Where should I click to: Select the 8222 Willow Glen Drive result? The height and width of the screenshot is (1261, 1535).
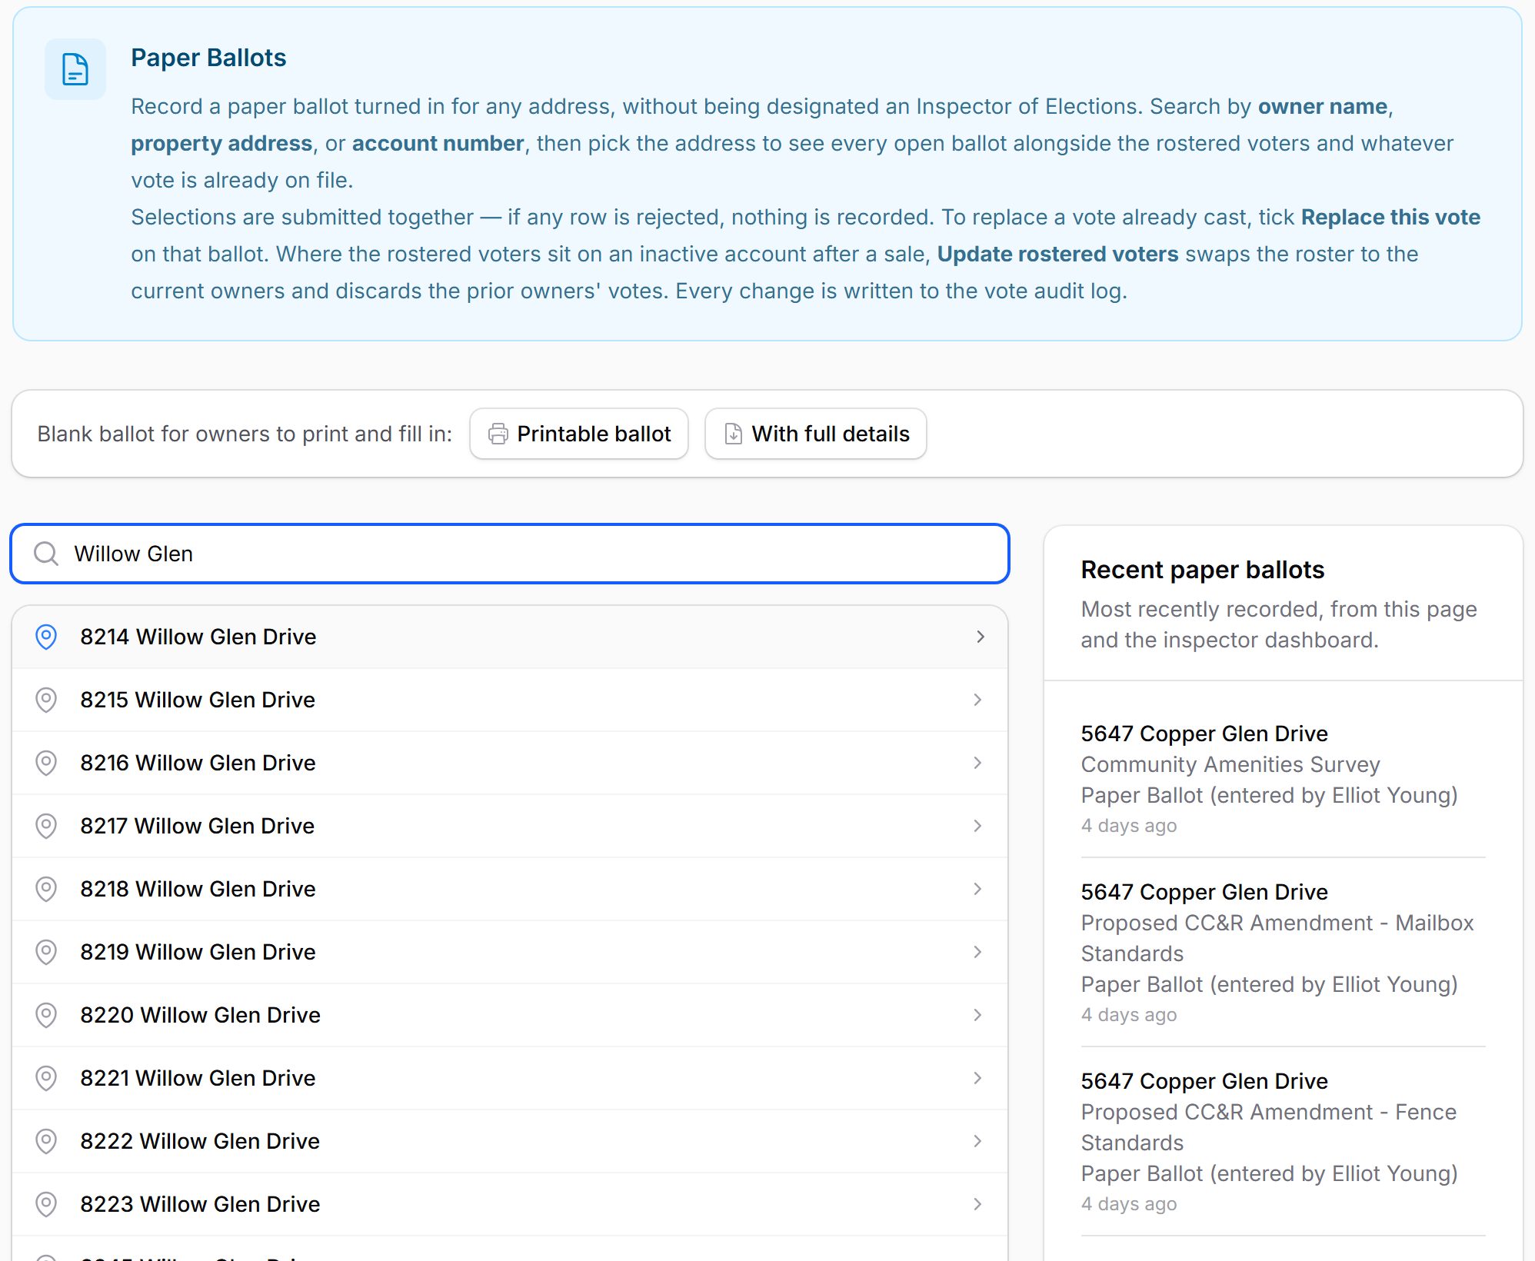(510, 1141)
